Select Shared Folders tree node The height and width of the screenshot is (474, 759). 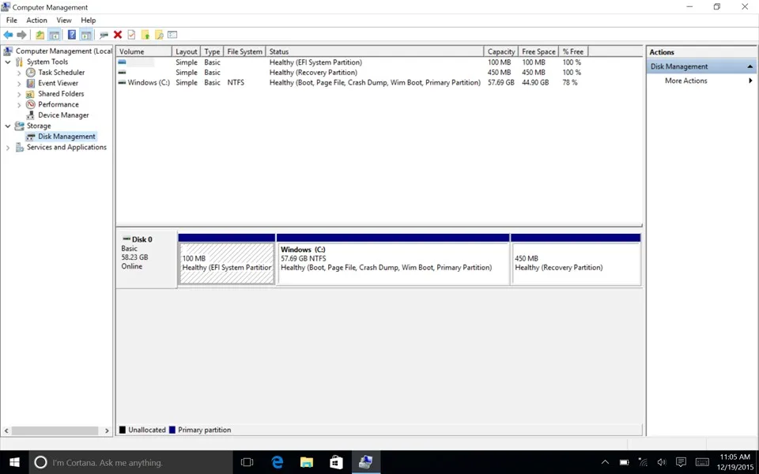tap(61, 94)
